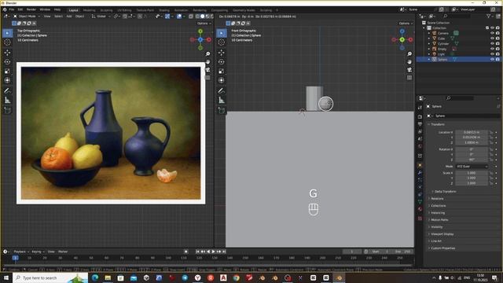The image size is (503, 283).
Task: Select the Rotate tool in left viewport toolbar
Action: click(x=7, y=61)
